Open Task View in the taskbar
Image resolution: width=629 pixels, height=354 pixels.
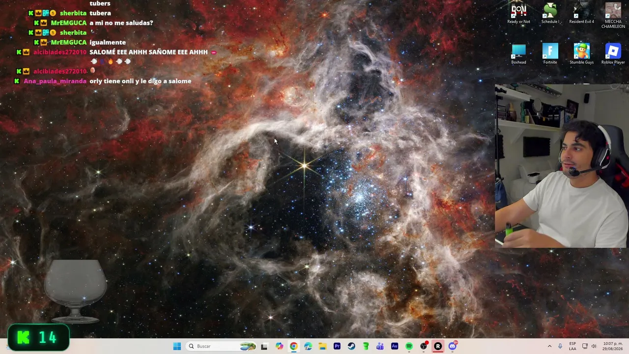[x=264, y=346]
